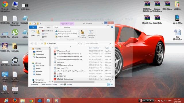Click the Stop sharing padlock icon
This screenshot has width=184, height=103.
point(83,34)
